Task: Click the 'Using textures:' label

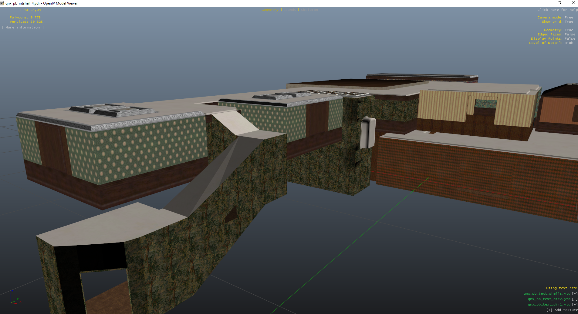Action: [x=562, y=288]
